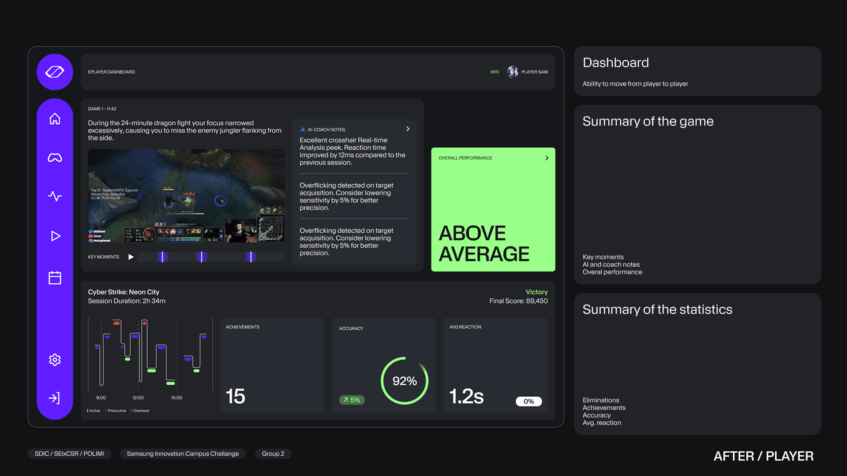847x476 pixels.
Task: Jump to last key moment marker
Action: (251, 257)
